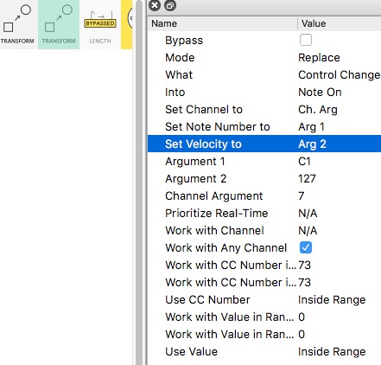Click the yellow module at the strip edge
This screenshot has height=365, width=381.
point(127,24)
